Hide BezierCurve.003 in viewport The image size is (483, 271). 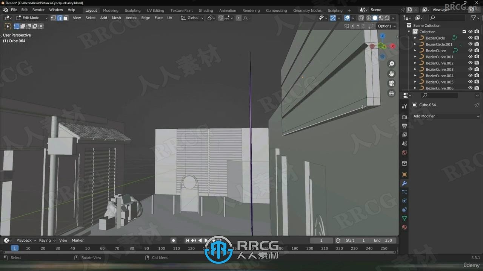[470, 69]
